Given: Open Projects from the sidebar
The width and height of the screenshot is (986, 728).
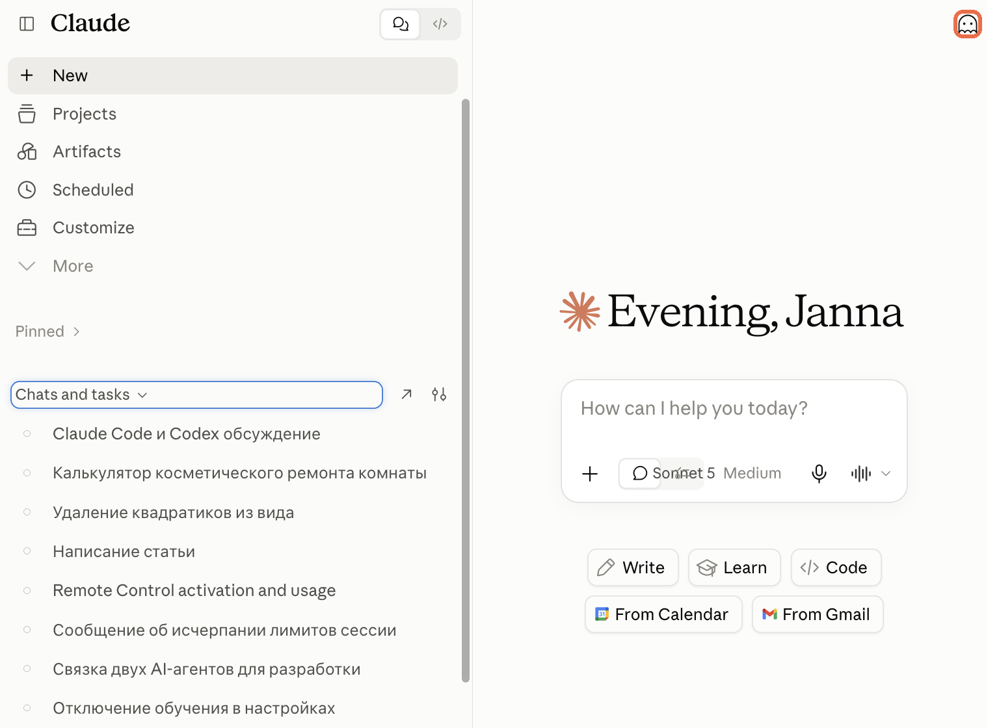Looking at the screenshot, I should click(85, 114).
